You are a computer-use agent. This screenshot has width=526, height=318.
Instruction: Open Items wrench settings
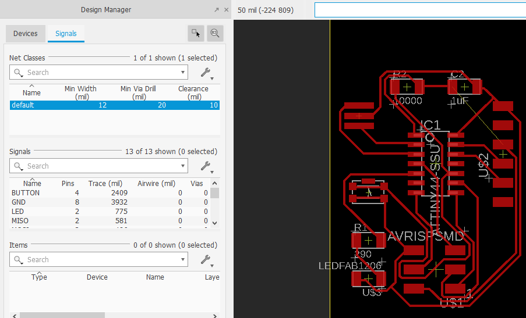(x=207, y=260)
